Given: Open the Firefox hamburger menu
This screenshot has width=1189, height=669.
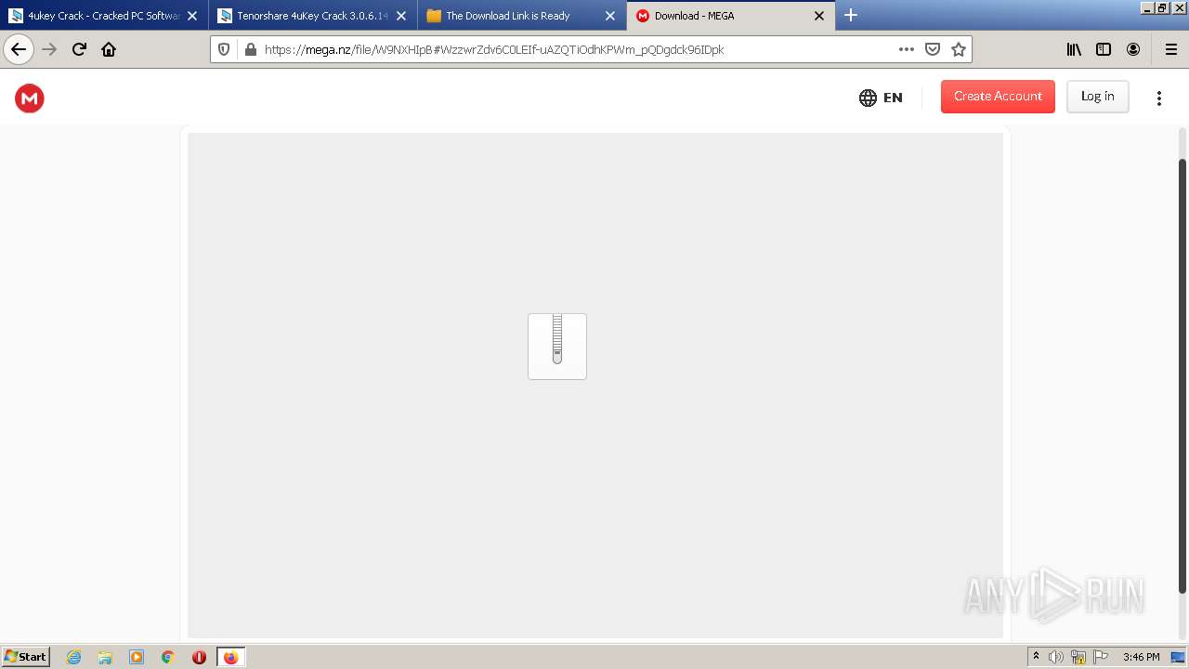Looking at the screenshot, I should pyautogui.click(x=1170, y=49).
